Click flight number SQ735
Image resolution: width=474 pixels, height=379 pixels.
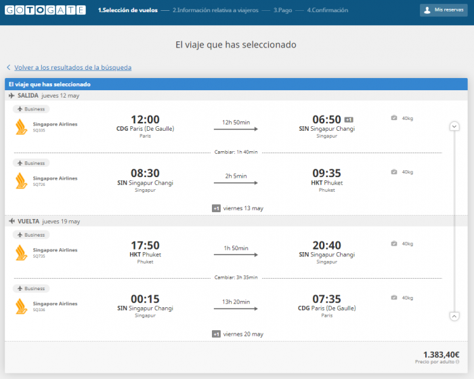39,256
